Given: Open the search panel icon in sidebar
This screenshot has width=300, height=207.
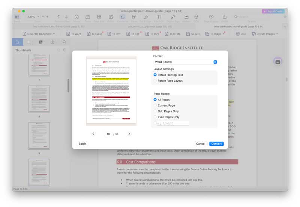Looking at the screenshot, I should [x=64, y=42].
